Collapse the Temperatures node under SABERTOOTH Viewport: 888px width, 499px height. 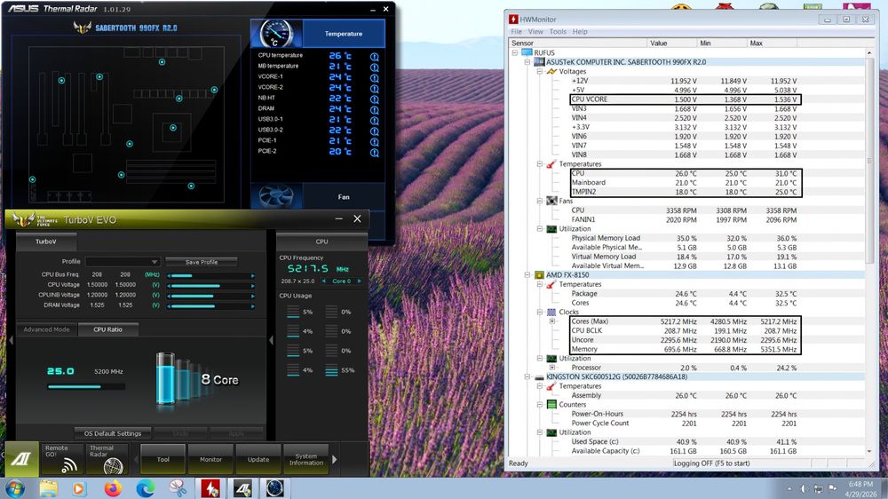click(x=541, y=164)
